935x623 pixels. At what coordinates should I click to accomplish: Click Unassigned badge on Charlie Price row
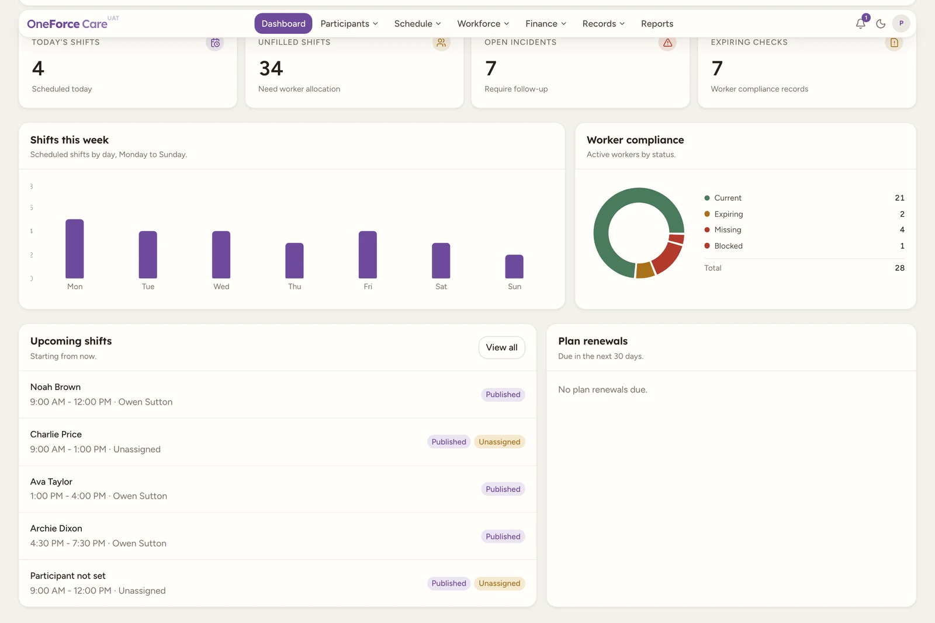(500, 442)
